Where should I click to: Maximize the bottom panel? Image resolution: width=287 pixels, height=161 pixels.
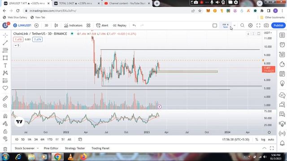(272, 148)
